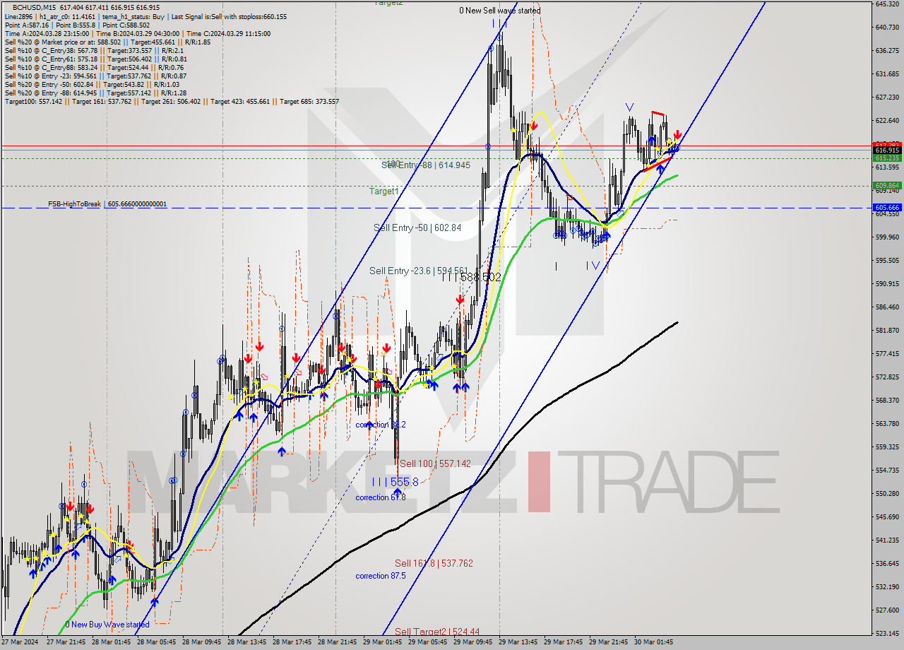Click the red sell arrow above latest candle

(x=677, y=135)
